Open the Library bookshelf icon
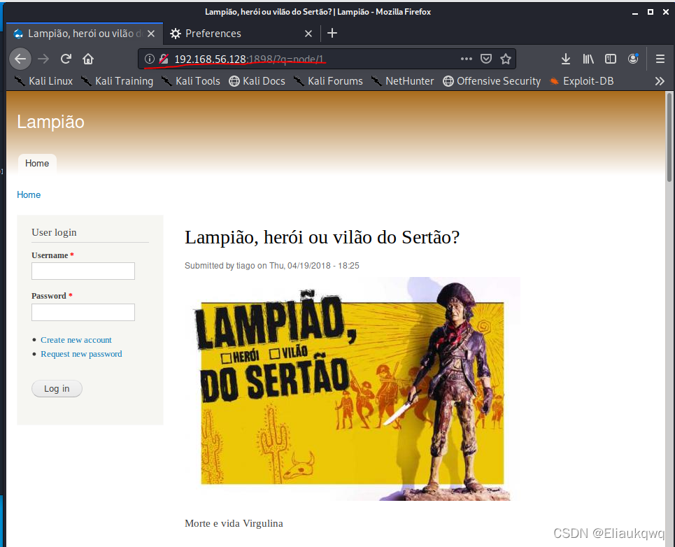 pos(588,59)
